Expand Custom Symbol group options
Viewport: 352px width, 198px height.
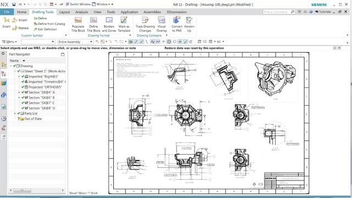point(66,35)
